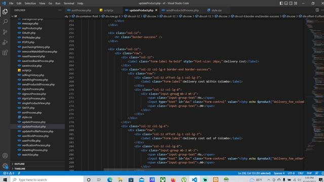Viewport: 324px width, 182px height.
Task: Toggle the secondary side bar layout icon
Action: pyautogui.click(x=291, y=4)
